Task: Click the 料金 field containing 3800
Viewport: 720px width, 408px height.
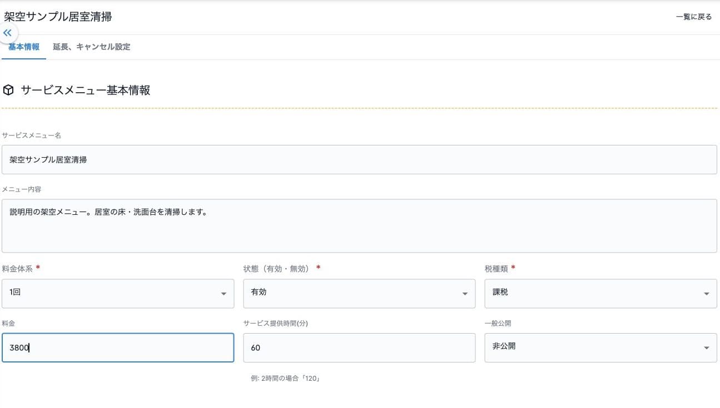Action: click(118, 347)
